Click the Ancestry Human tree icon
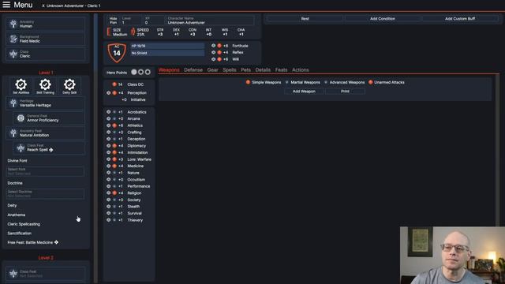This screenshot has width=505, height=284. 13,24
